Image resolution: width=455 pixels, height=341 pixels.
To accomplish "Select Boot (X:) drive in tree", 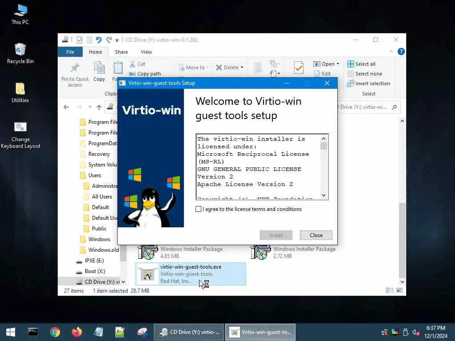I will point(95,271).
